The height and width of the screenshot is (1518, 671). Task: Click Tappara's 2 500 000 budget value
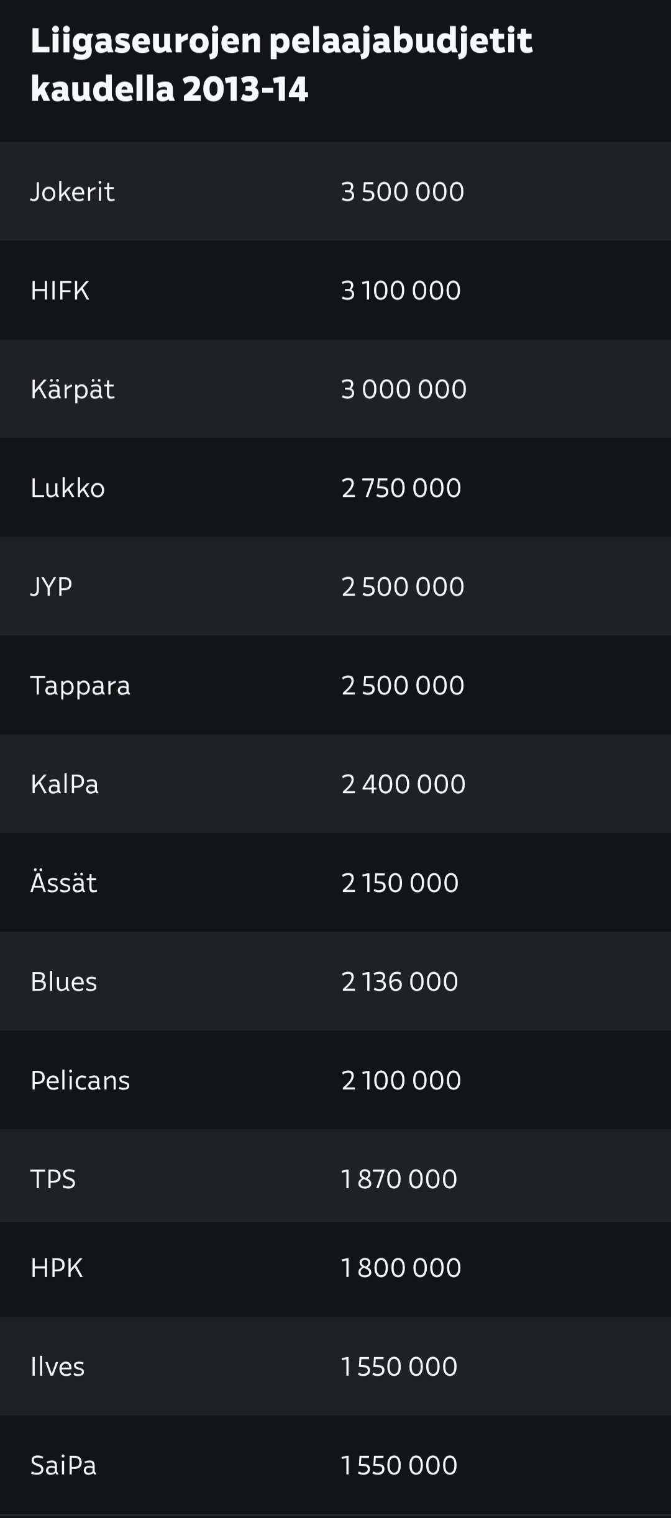(403, 686)
